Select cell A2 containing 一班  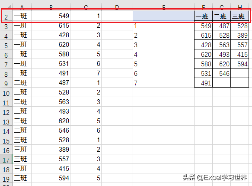tap(22, 16)
